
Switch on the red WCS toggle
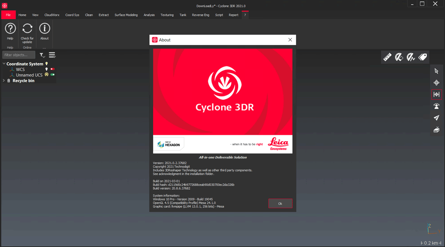coord(53,69)
